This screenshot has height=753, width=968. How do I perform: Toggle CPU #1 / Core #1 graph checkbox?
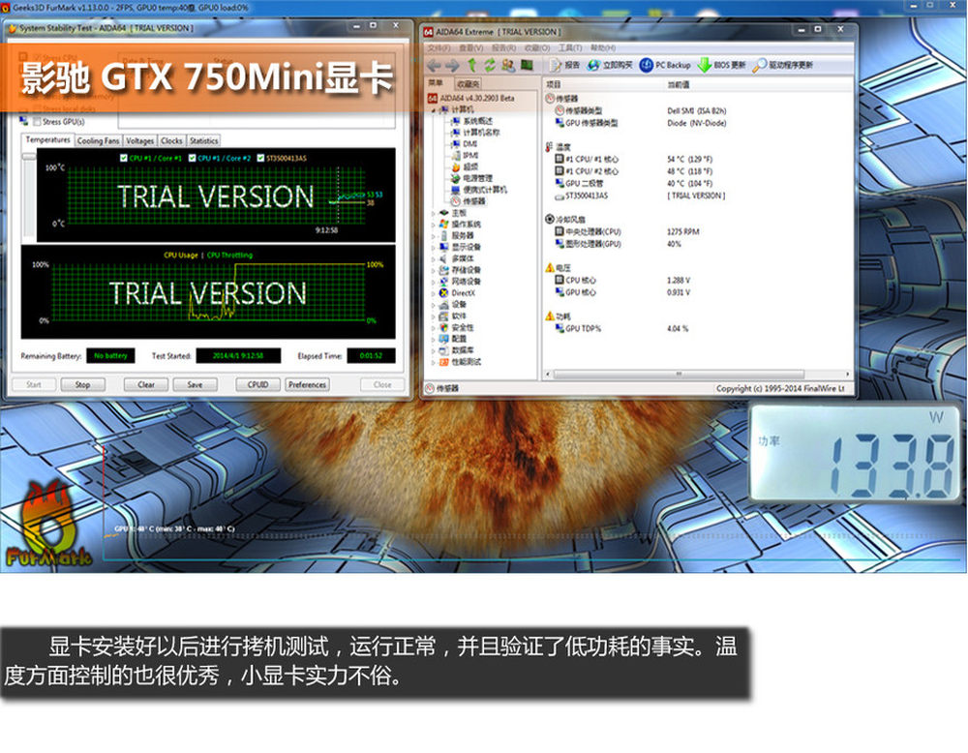point(124,159)
